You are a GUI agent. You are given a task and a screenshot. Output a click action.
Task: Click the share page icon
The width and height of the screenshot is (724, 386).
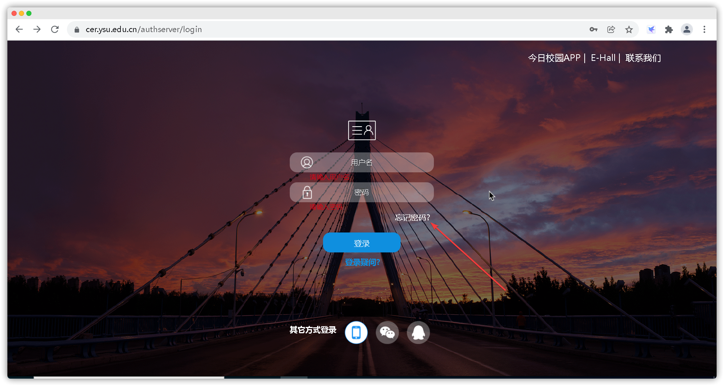click(x=611, y=30)
